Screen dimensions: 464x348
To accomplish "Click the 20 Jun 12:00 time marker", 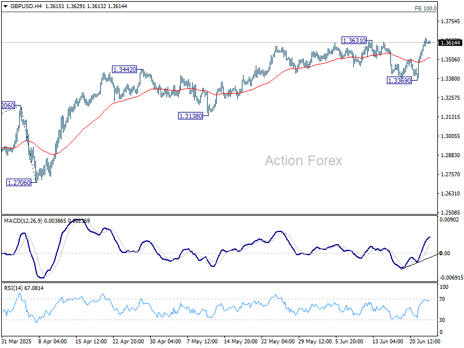I will click(425, 342).
